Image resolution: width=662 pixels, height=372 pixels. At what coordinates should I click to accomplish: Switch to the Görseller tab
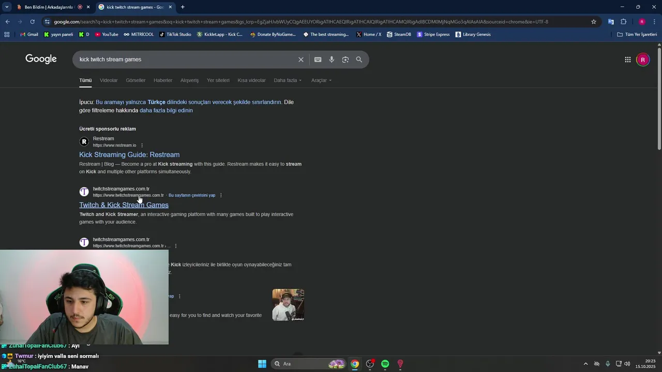point(136,80)
